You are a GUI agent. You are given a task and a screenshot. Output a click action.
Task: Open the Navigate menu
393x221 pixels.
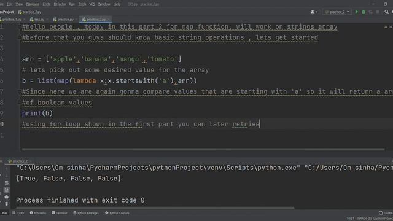(33, 4)
